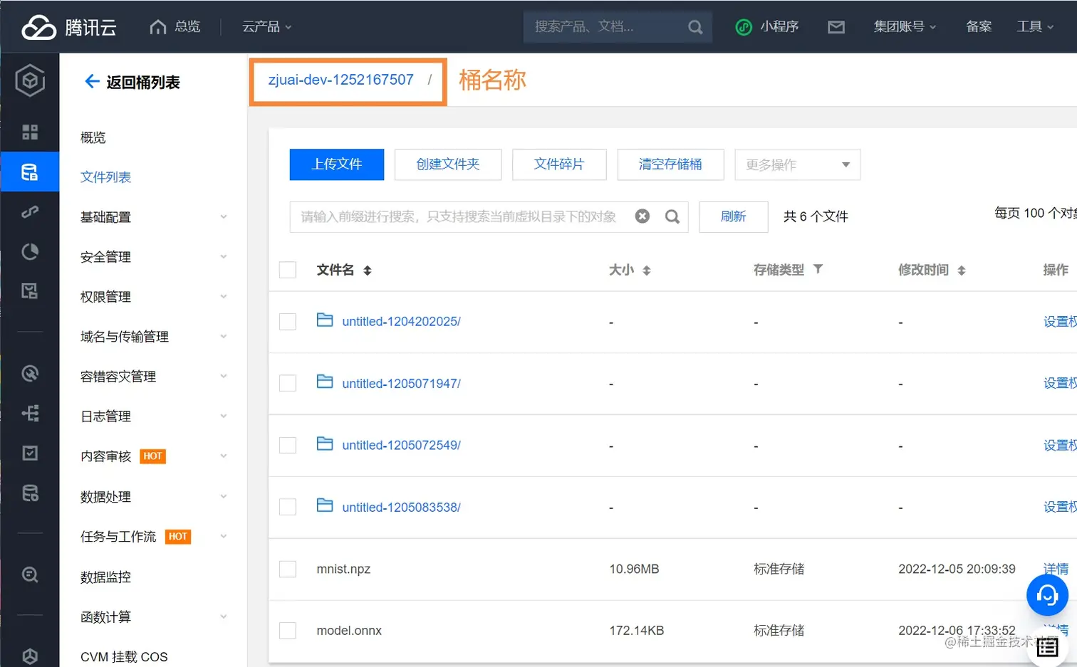Image resolution: width=1077 pixels, height=667 pixels.
Task: Check the box for untitled-1205083538/
Action: pyautogui.click(x=288, y=507)
